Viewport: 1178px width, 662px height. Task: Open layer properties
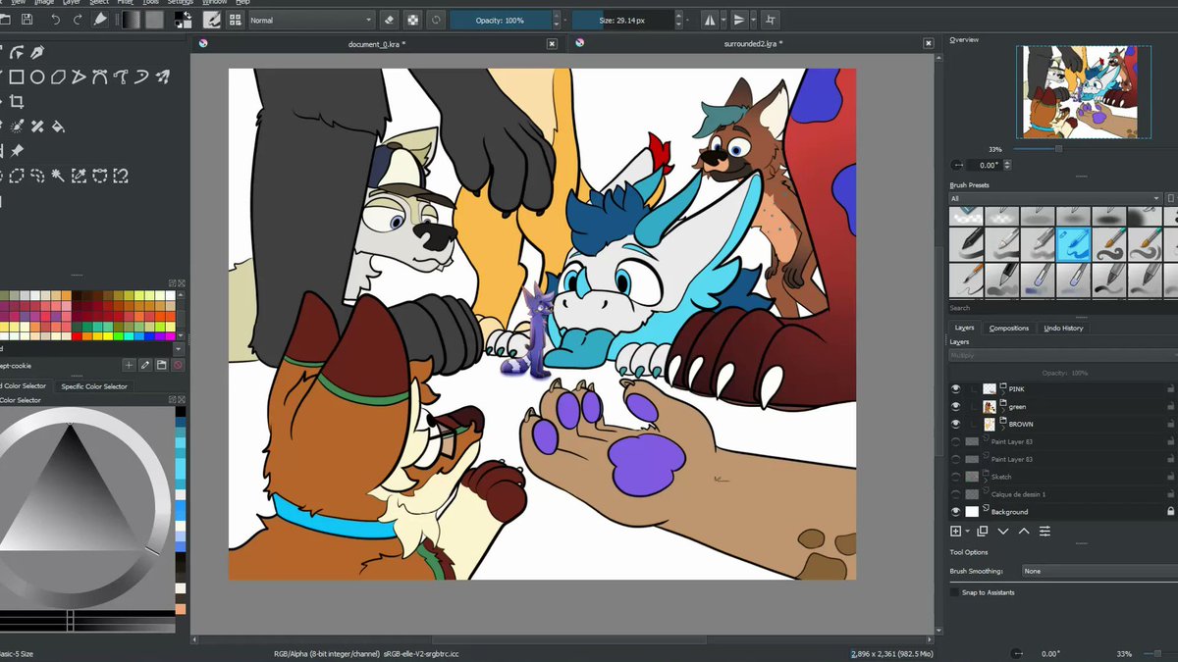[1044, 531]
